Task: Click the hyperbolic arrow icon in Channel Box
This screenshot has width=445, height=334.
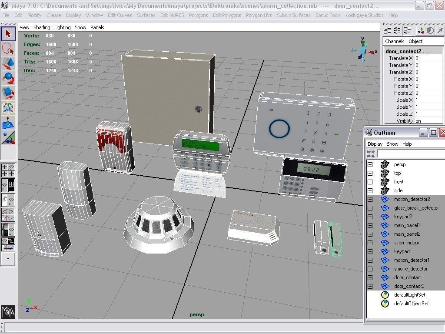Action: (x=440, y=30)
